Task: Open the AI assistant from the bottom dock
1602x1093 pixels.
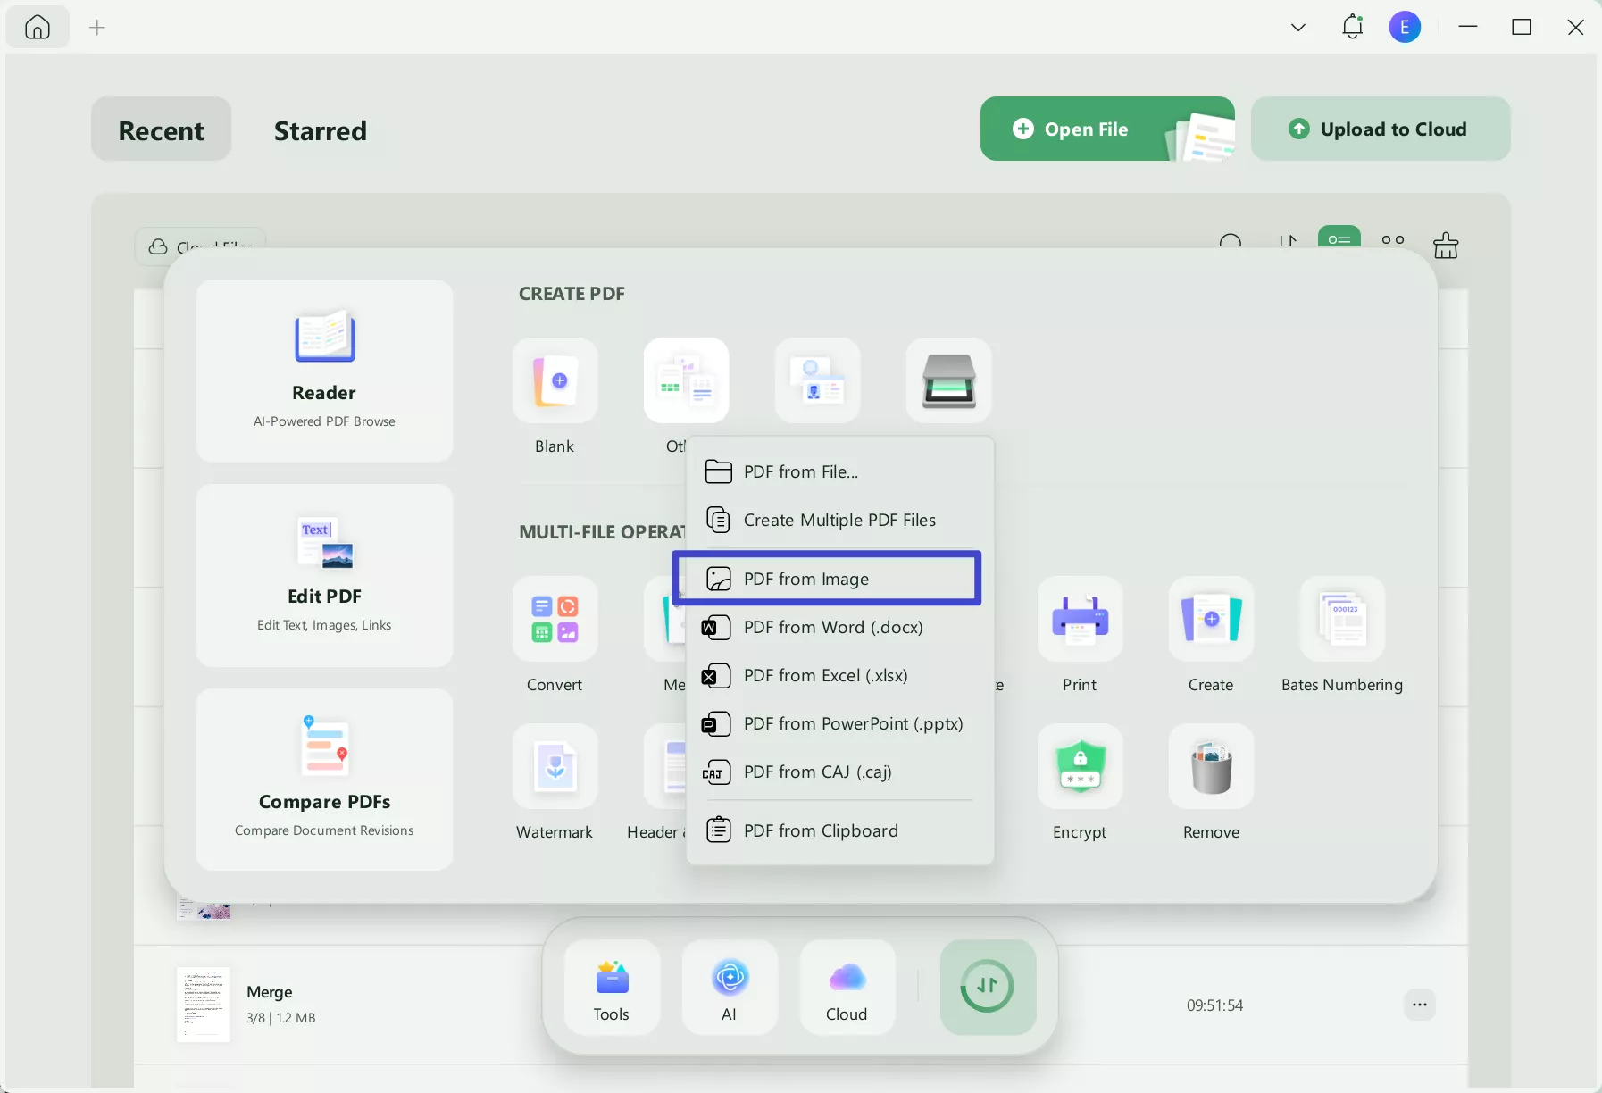Action: coord(729,987)
